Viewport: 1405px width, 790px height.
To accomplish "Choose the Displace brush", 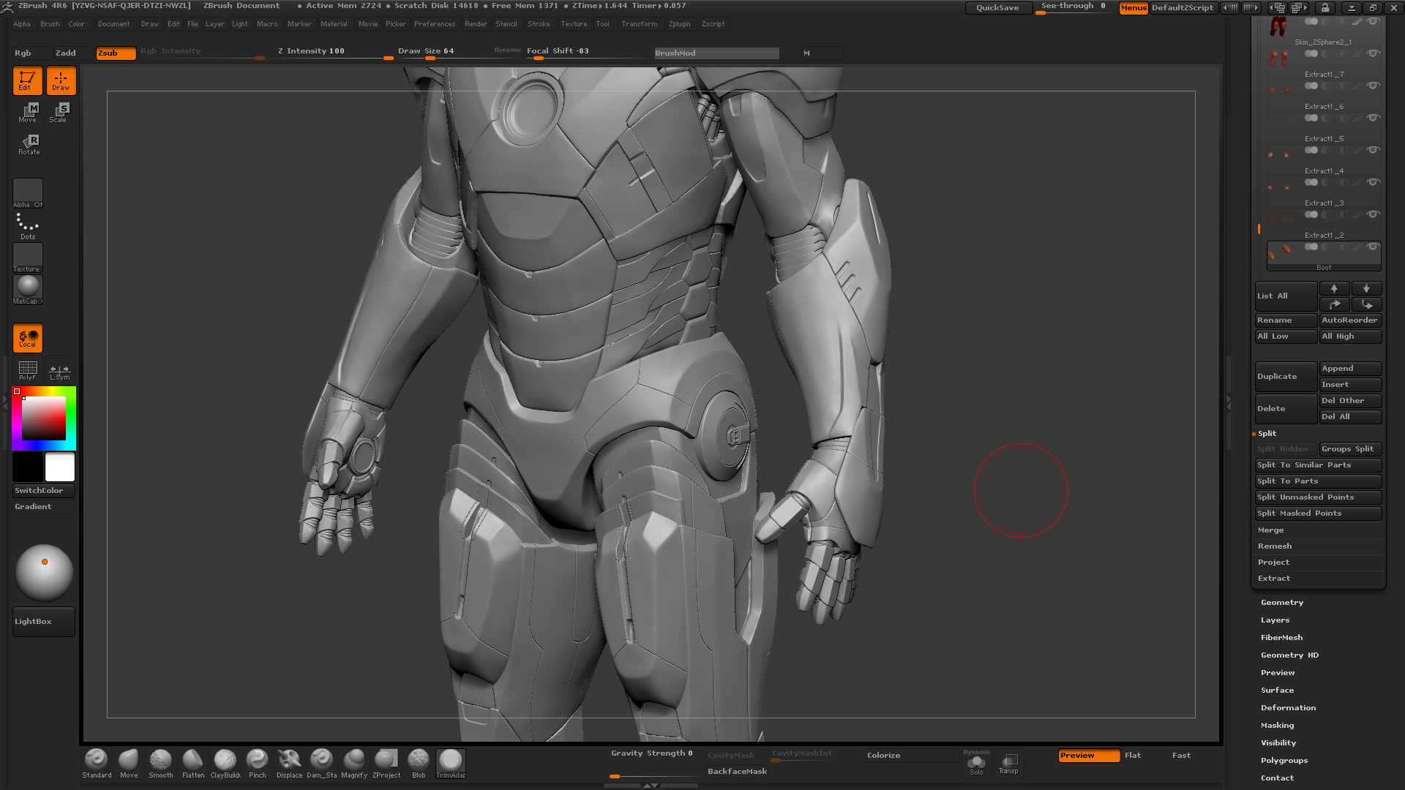I will (290, 764).
